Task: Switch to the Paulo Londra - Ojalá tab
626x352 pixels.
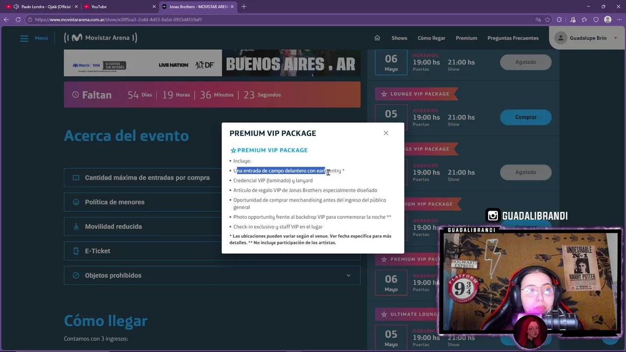Action: pos(42,6)
